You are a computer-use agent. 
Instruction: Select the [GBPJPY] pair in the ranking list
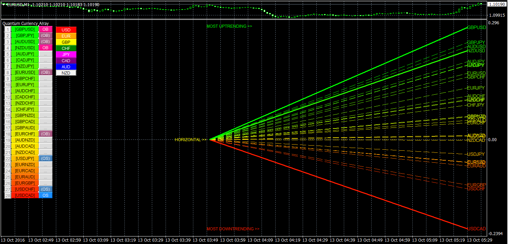click(25, 36)
